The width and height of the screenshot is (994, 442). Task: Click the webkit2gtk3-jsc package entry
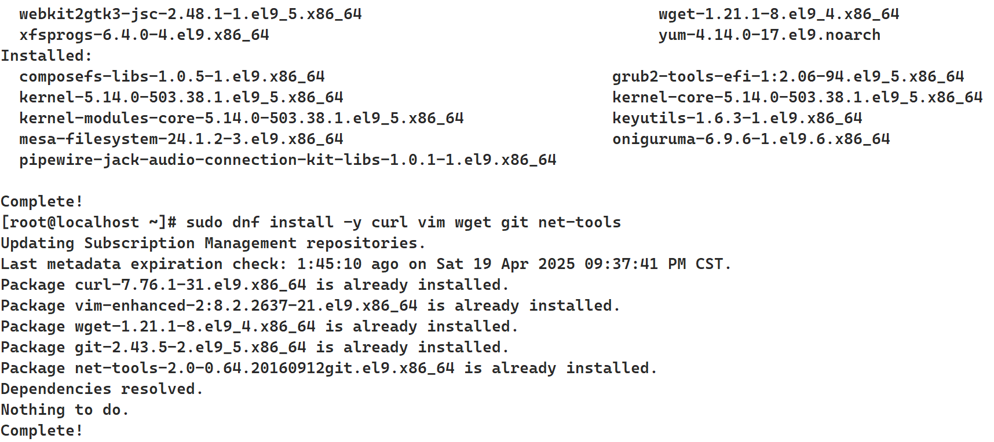[190, 14]
